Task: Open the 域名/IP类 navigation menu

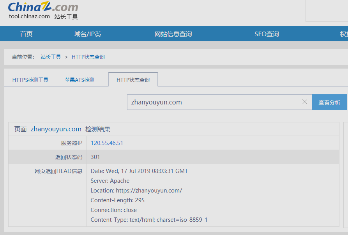Action: (87, 34)
